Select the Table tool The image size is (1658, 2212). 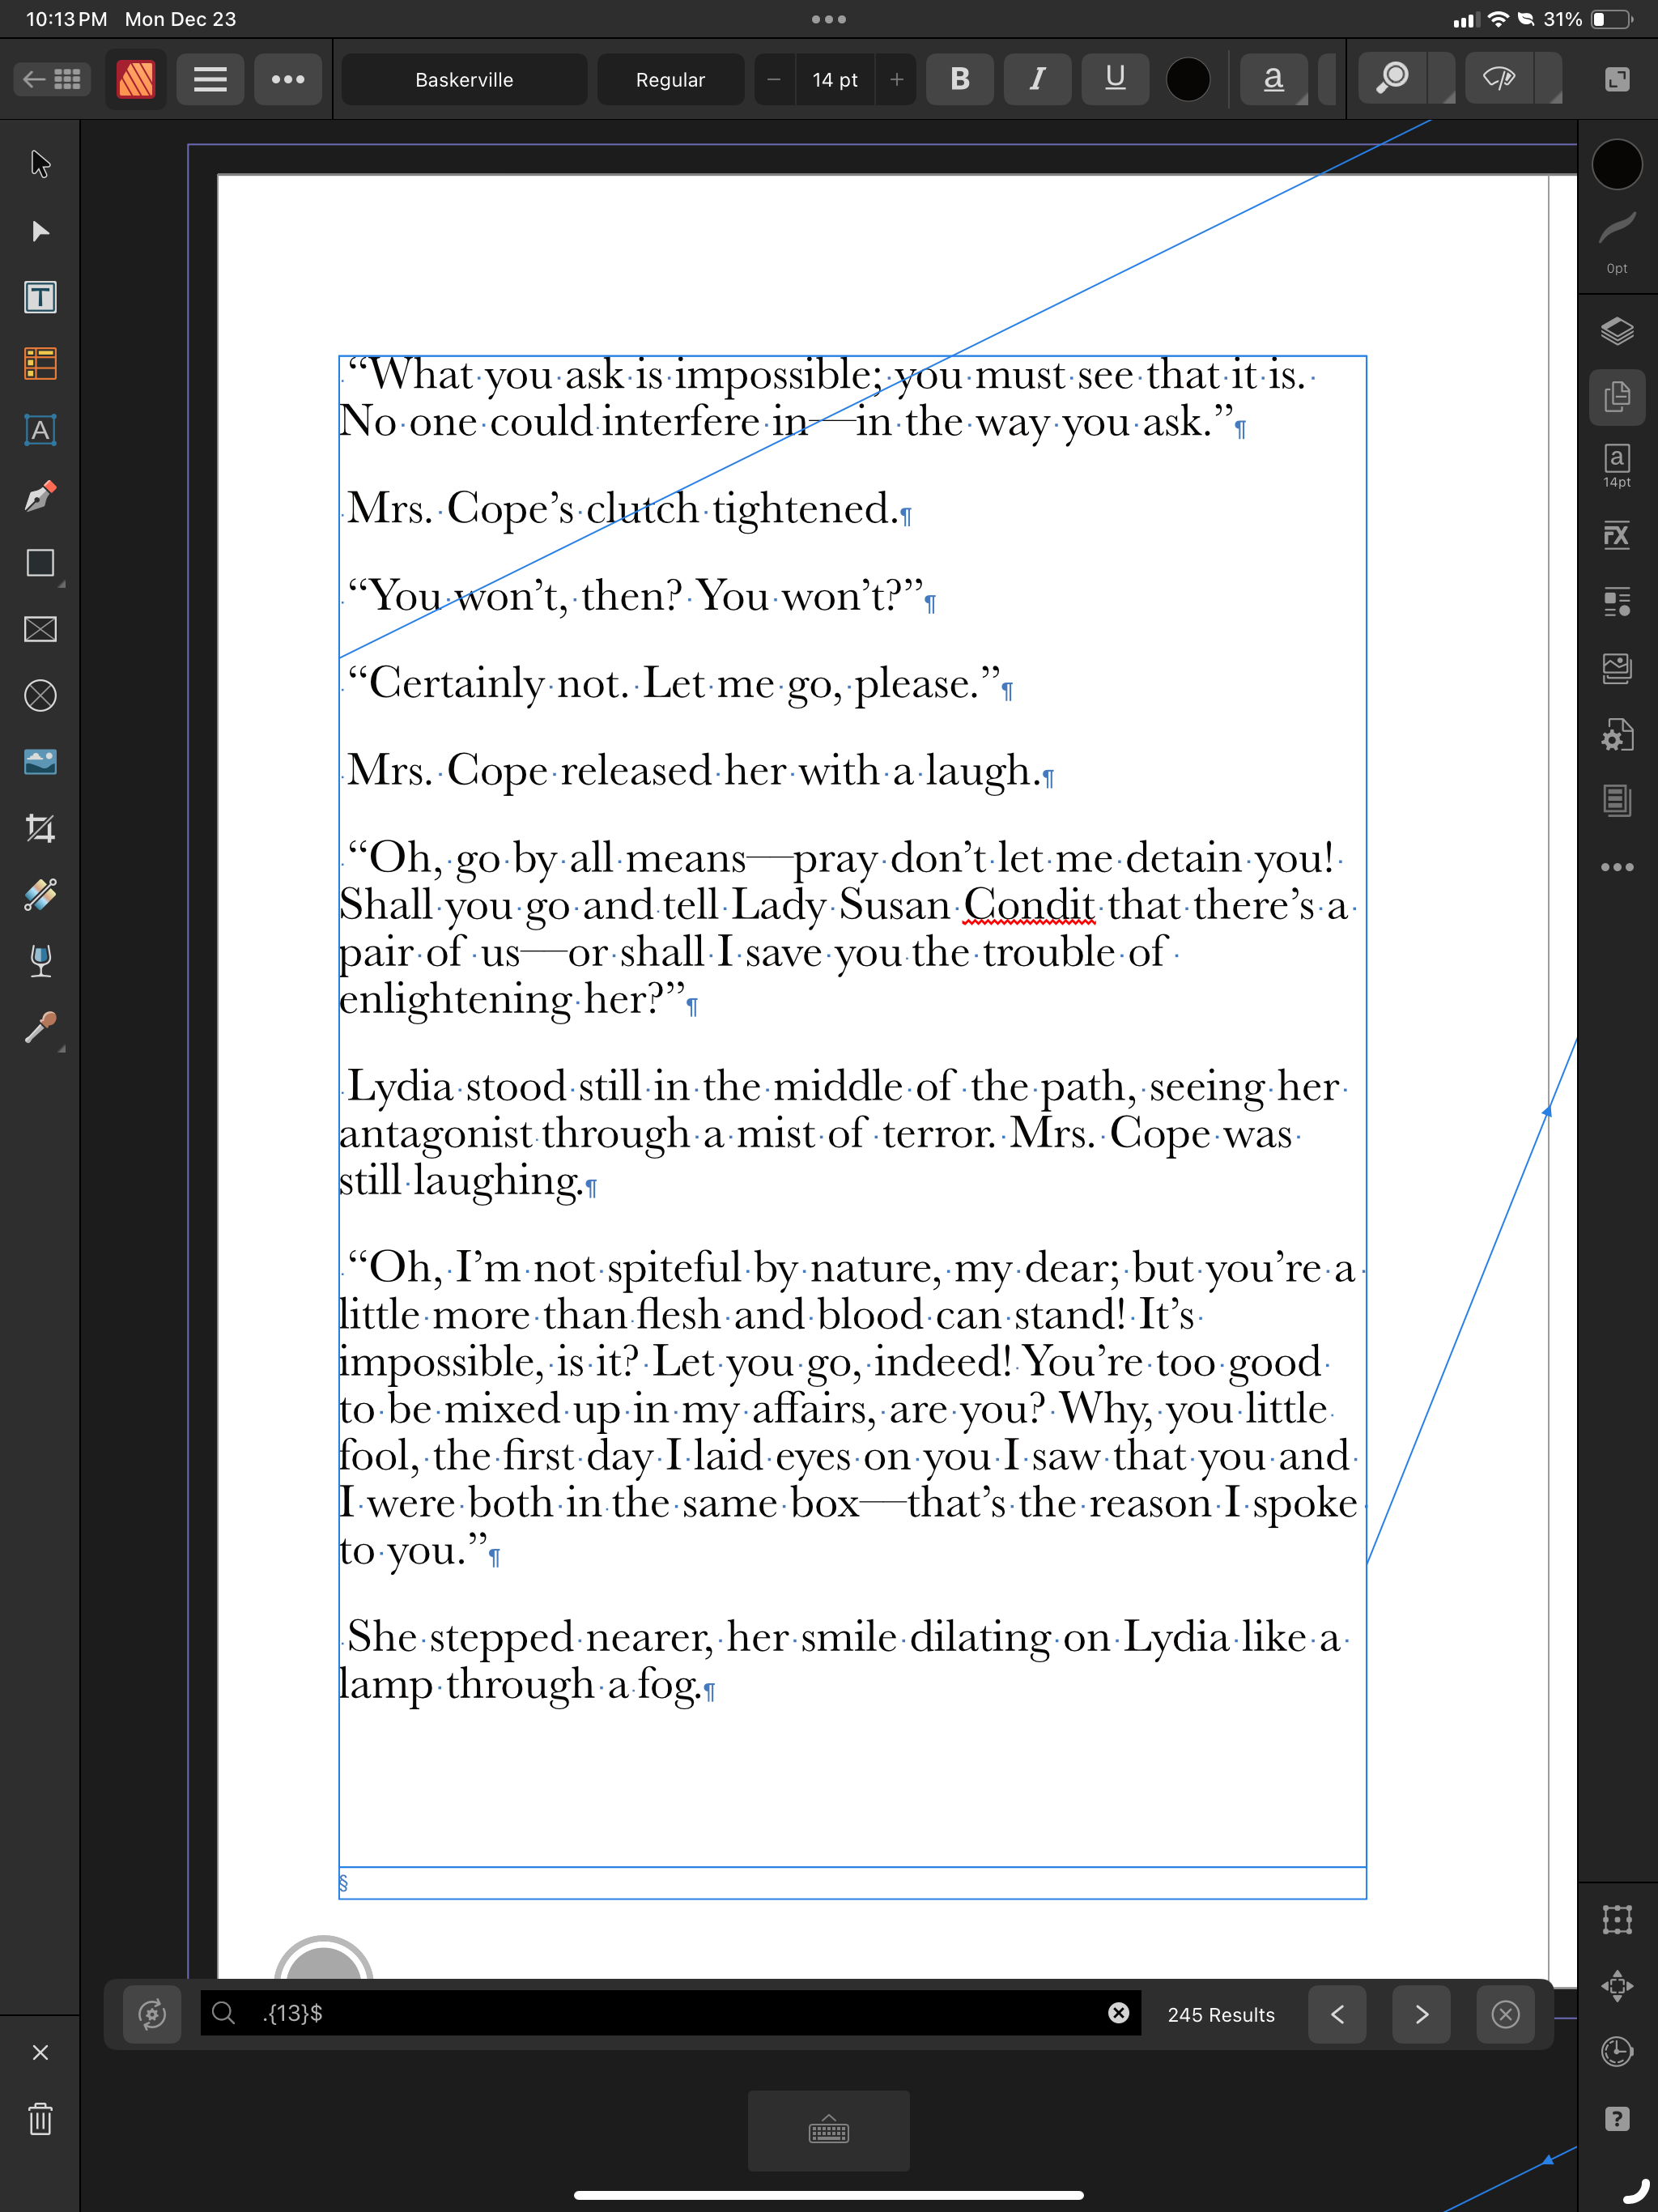click(40, 364)
